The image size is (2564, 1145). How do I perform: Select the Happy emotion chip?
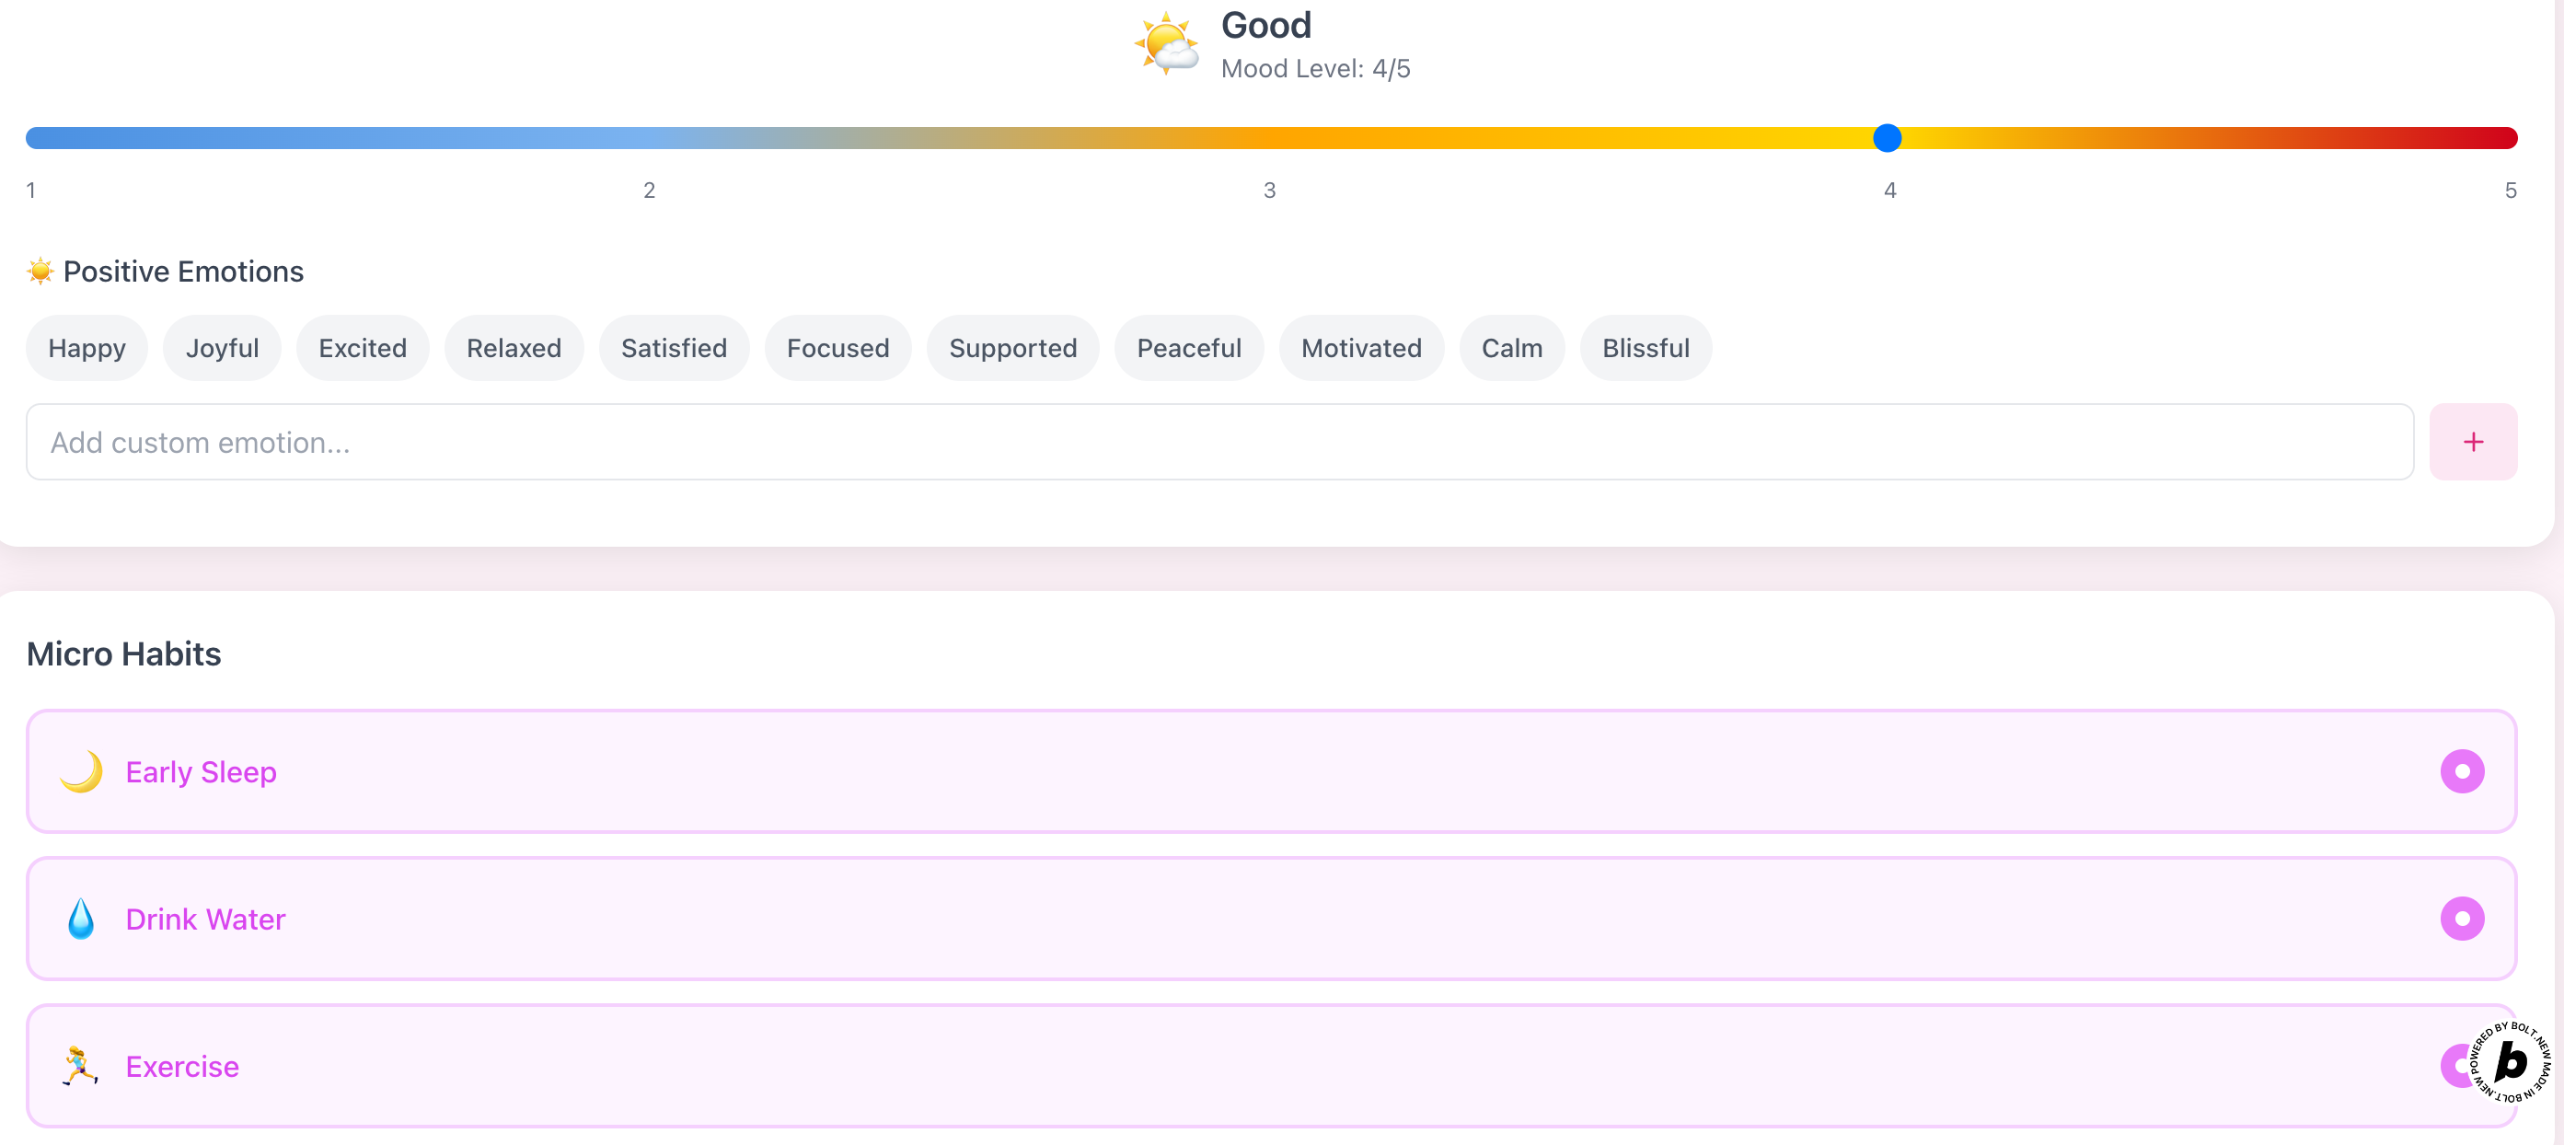pos(87,348)
